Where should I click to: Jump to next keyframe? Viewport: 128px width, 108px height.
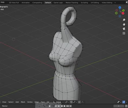68,106
